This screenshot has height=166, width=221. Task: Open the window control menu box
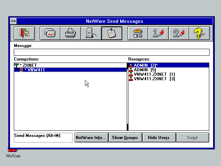coord(13,21)
